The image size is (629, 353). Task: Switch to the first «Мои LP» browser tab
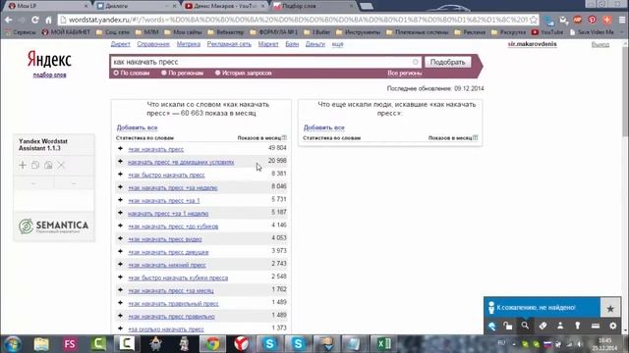pos(47,6)
